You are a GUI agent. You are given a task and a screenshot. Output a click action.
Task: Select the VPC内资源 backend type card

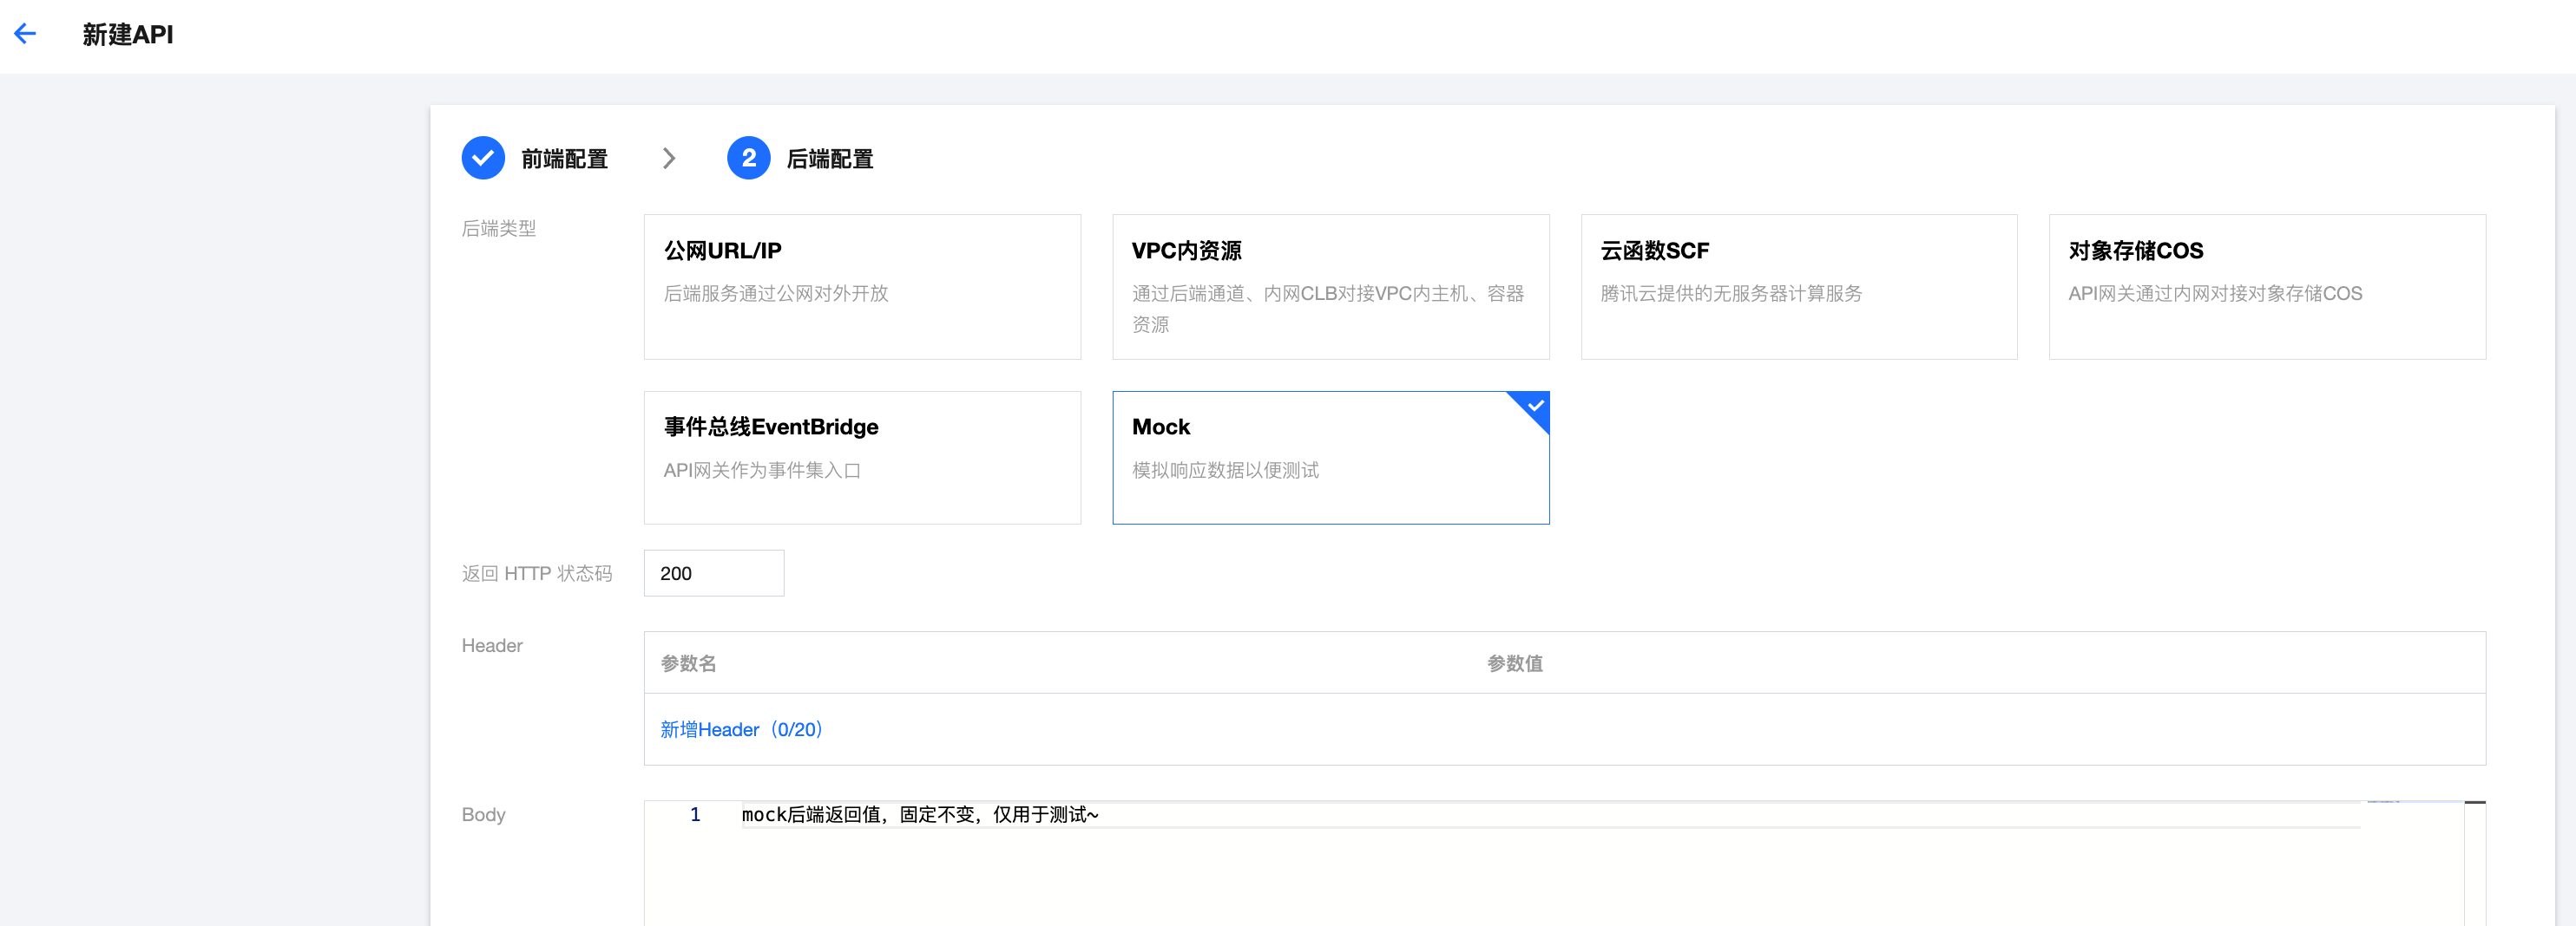[x=1331, y=287]
